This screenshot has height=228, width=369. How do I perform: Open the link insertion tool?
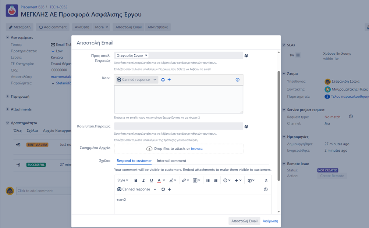[185, 180]
